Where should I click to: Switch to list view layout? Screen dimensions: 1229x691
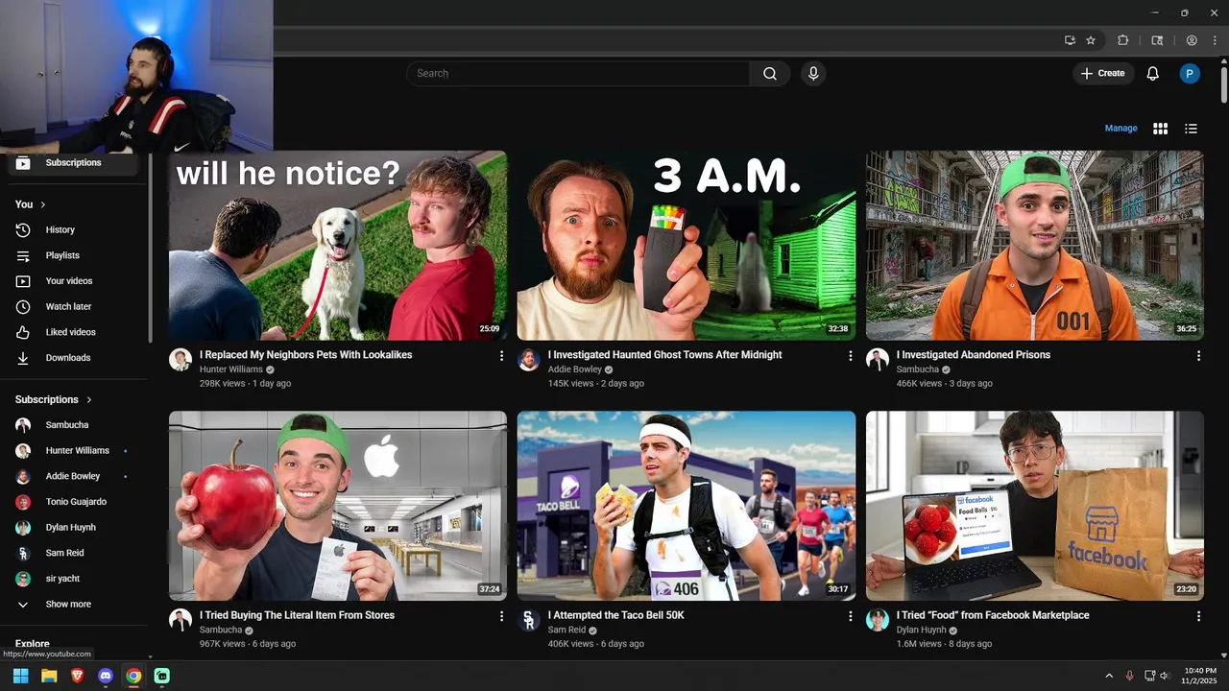click(1191, 129)
